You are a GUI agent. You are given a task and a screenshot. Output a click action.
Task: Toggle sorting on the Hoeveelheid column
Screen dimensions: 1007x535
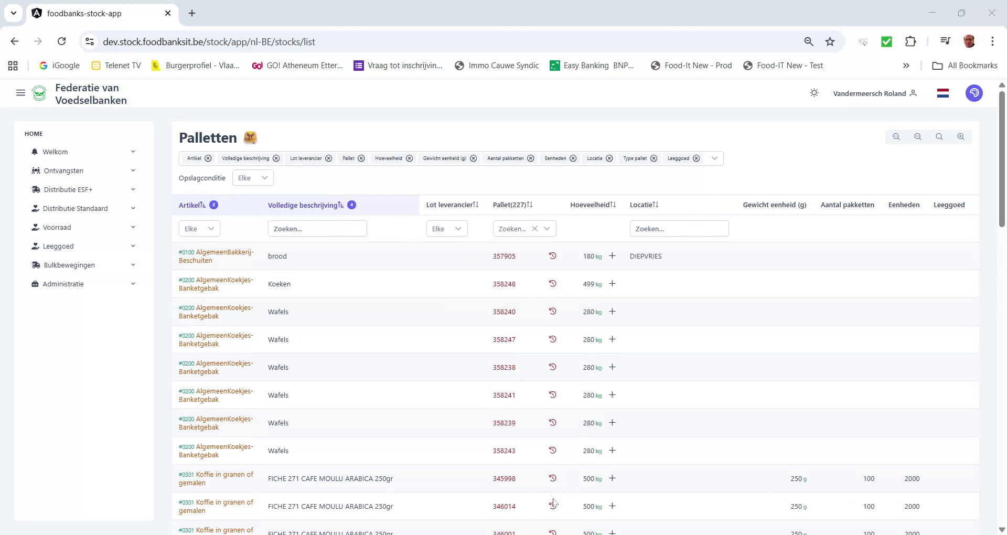tap(613, 205)
